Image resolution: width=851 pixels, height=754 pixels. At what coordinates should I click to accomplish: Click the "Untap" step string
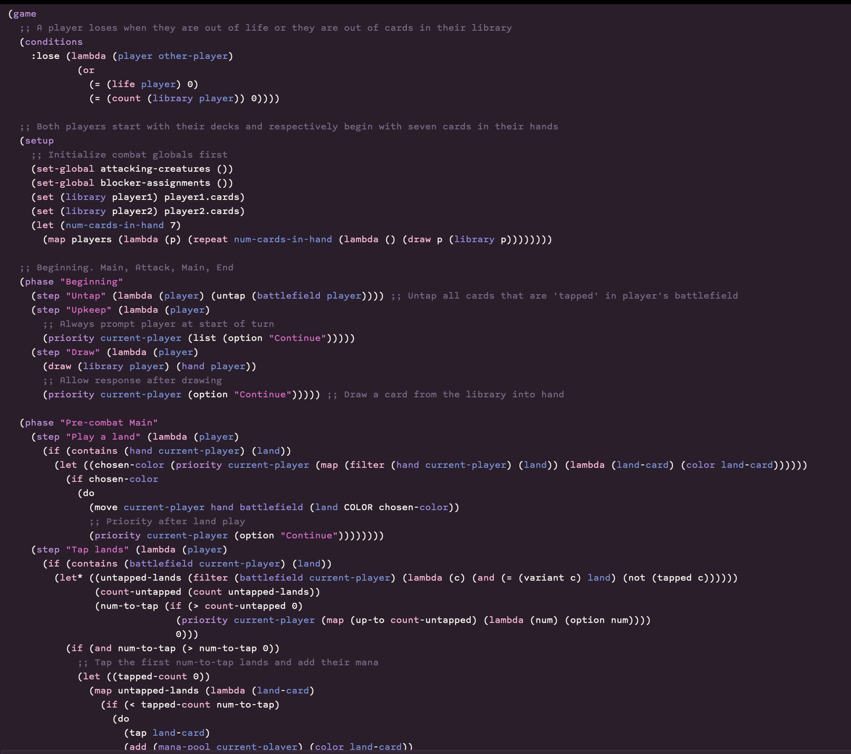tap(86, 296)
